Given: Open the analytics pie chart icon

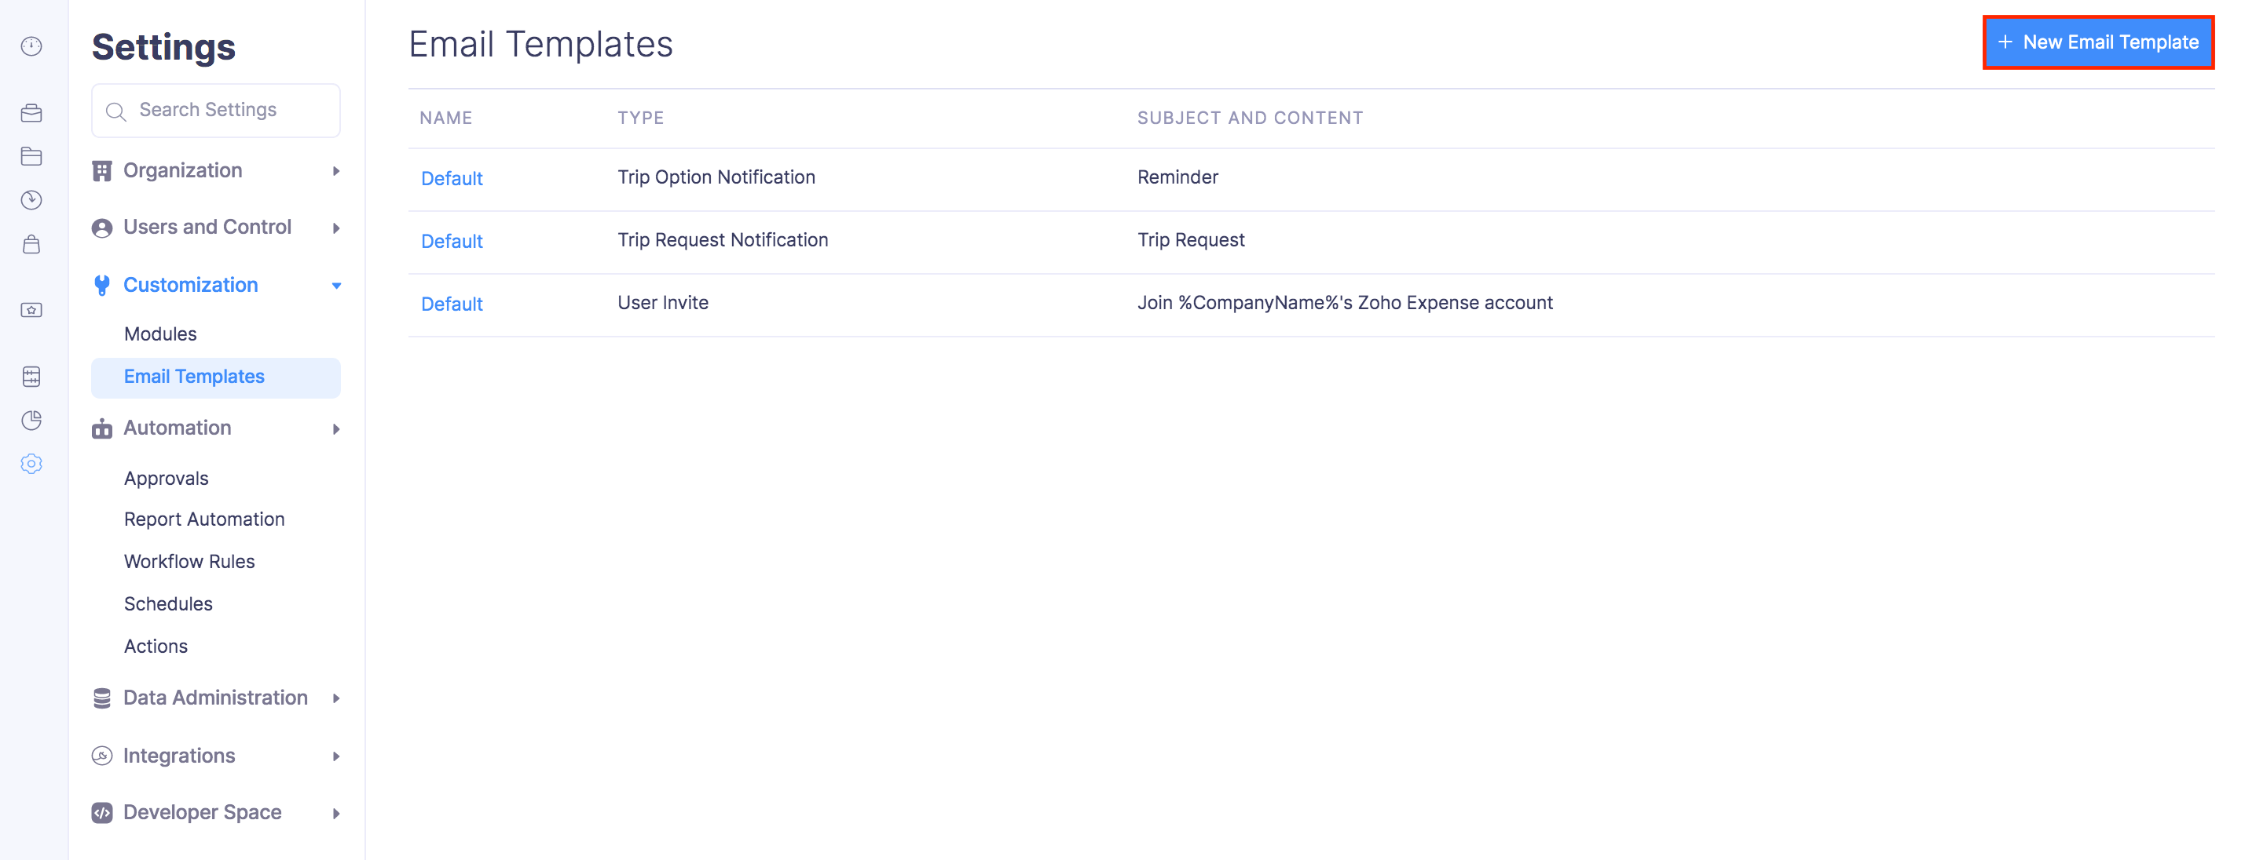Looking at the screenshot, I should pos(31,421).
